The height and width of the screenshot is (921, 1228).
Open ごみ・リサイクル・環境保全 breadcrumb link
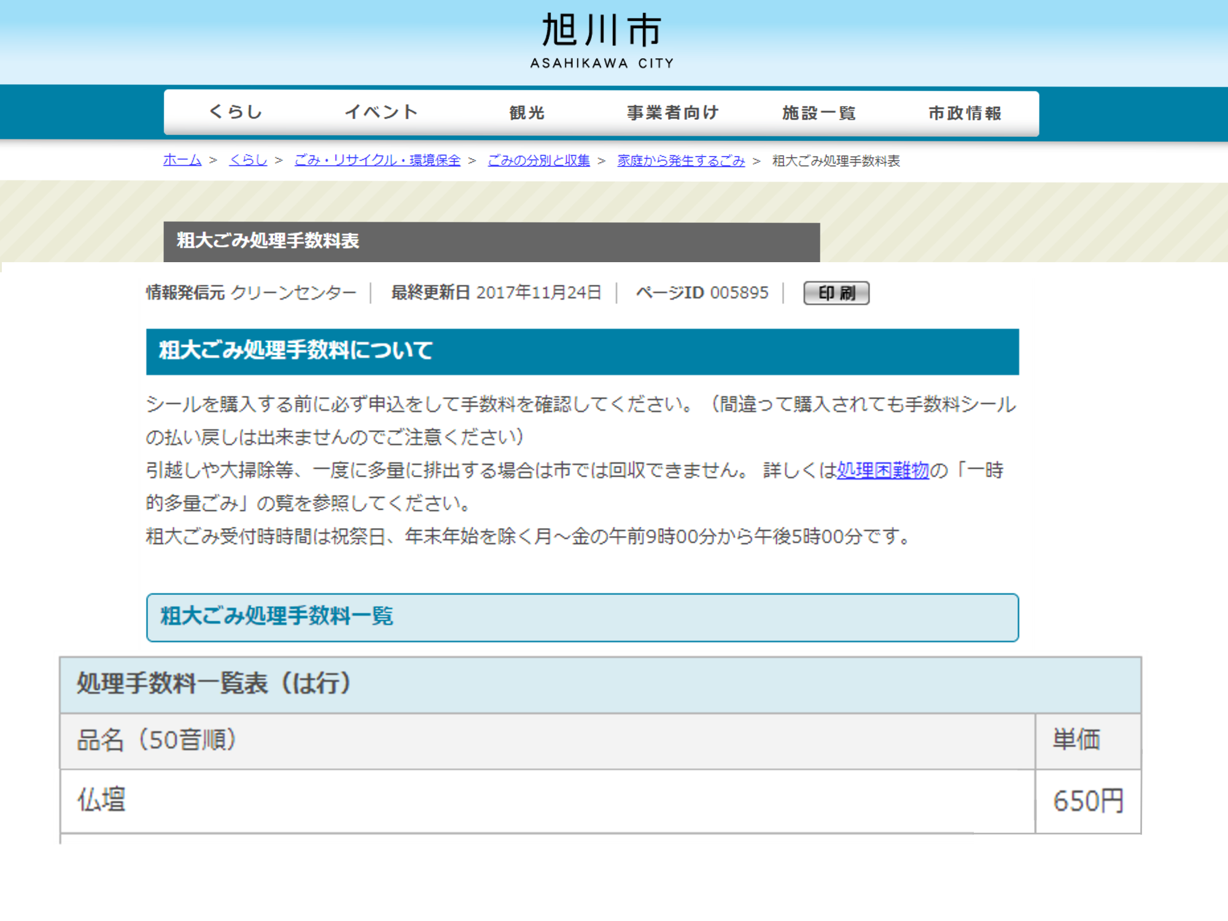tap(378, 160)
